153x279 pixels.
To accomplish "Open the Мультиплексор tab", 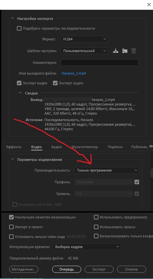I will click(x=85, y=147).
